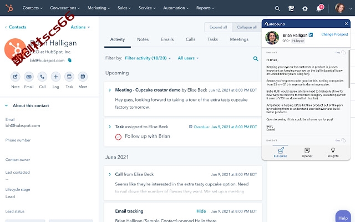The height and width of the screenshot is (222, 355).
Task: Create a Note for the contact
Action: [x=15, y=77]
